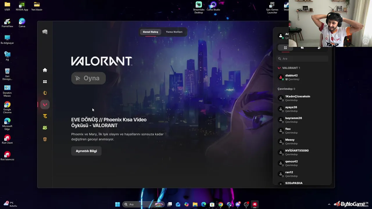Select friend NVİDİARTX5090
This screenshot has height=209, width=372.
tap(302, 152)
